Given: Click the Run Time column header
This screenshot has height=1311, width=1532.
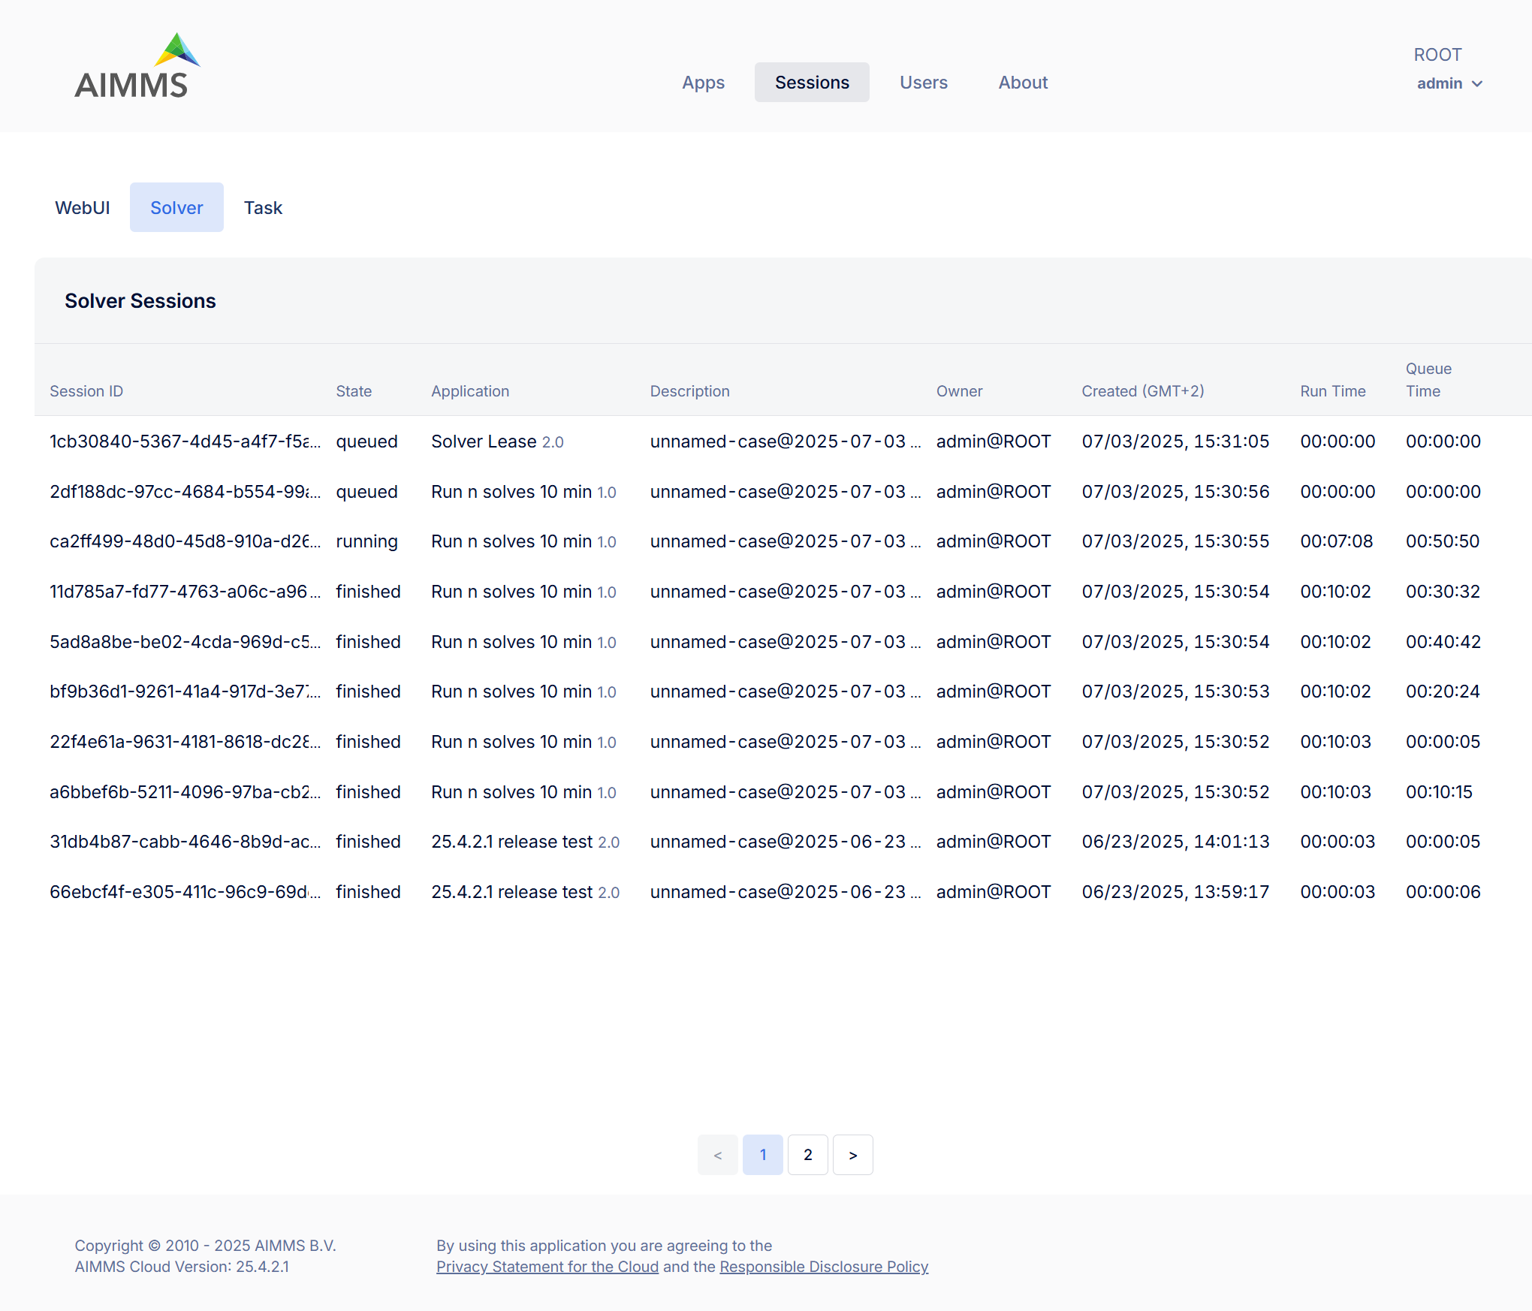Looking at the screenshot, I should 1332,391.
